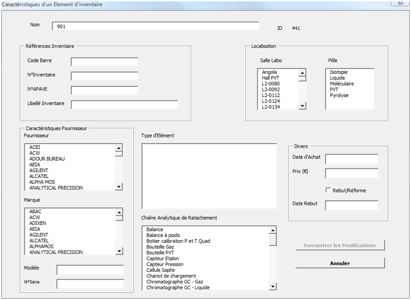
Task: Focus the Prix (€) input field
Action: coord(352,173)
